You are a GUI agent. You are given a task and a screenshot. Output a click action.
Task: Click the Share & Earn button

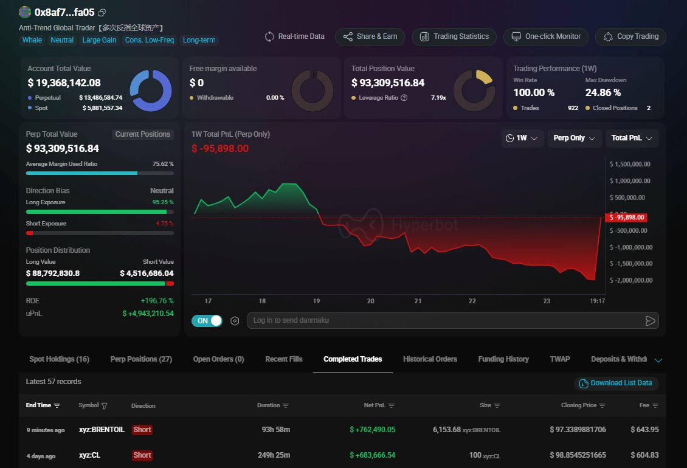click(370, 37)
